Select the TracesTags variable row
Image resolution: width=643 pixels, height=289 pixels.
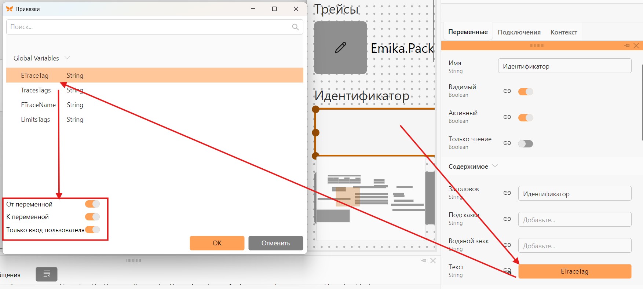pyautogui.click(x=155, y=90)
